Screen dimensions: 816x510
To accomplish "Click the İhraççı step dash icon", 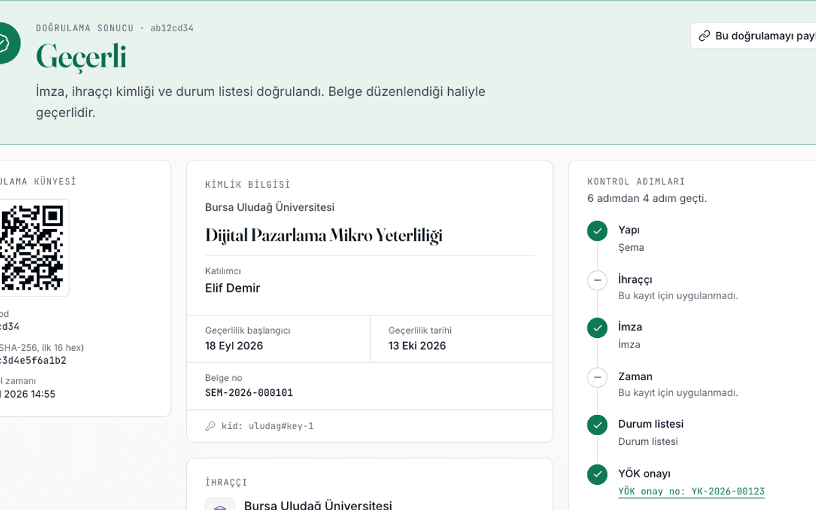I will click(x=597, y=280).
